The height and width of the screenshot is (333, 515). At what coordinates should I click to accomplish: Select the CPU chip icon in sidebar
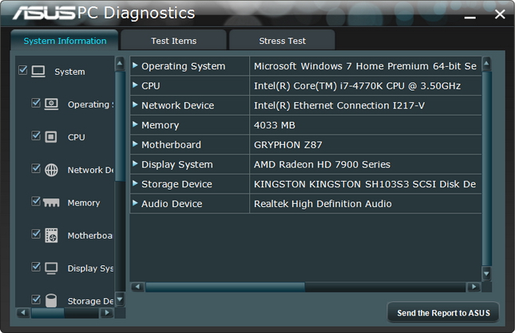(51, 137)
